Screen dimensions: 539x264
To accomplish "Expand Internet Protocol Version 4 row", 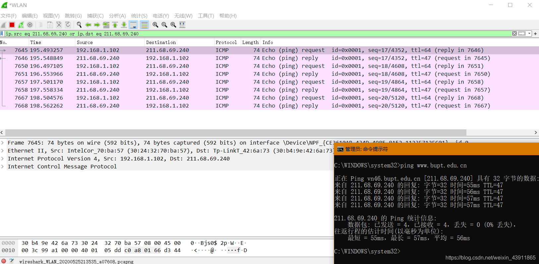I will pos(3,158).
